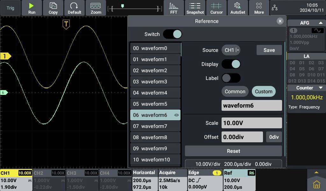Open the FFT analysis tool
326x191 pixels.
pos(174,8)
